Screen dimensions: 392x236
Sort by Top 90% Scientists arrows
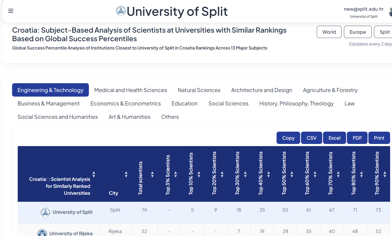[x=385, y=174]
